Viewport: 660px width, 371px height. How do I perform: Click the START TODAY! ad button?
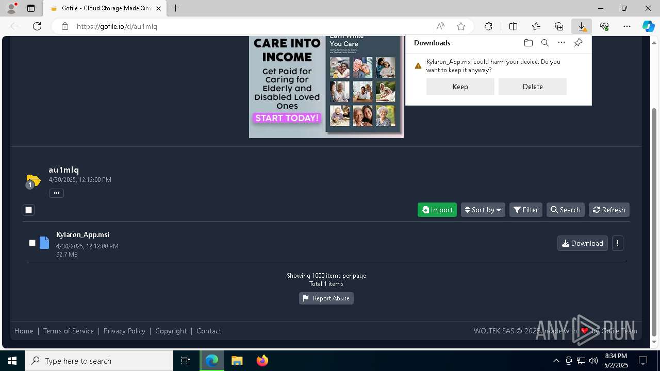click(287, 118)
